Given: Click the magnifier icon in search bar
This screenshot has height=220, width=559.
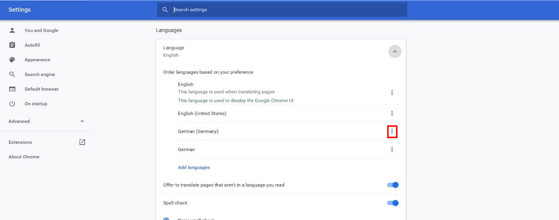Looking at the screenshot, I should tap(165, 10).
